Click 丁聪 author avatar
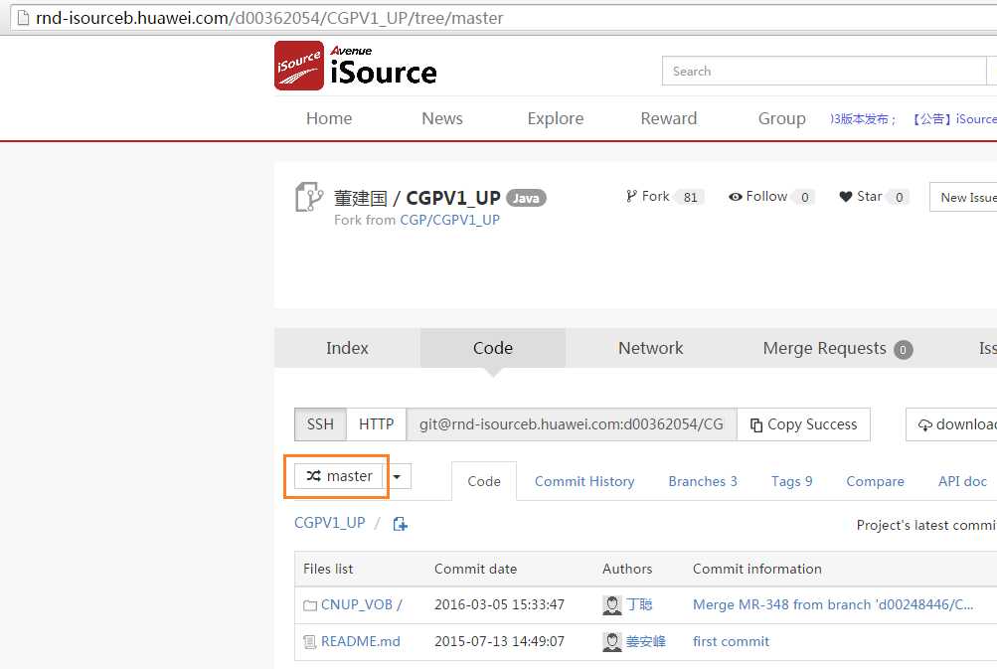The height and width of the screenshot is (669, 997). click(x=611, y=604)
